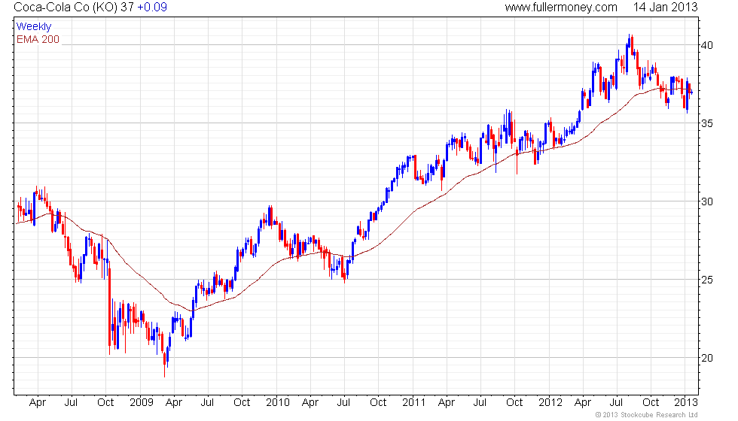This screenshot has width=738, height=421.
Task: Click the 2012 year label on time axis
Action: click(550, 403)
